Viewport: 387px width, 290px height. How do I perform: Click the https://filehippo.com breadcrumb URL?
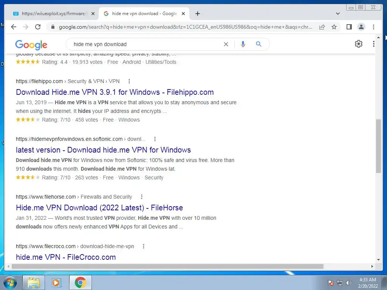click(x=39, y=81)
